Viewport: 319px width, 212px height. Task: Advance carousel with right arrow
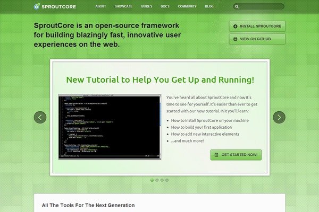click(279, 117)
